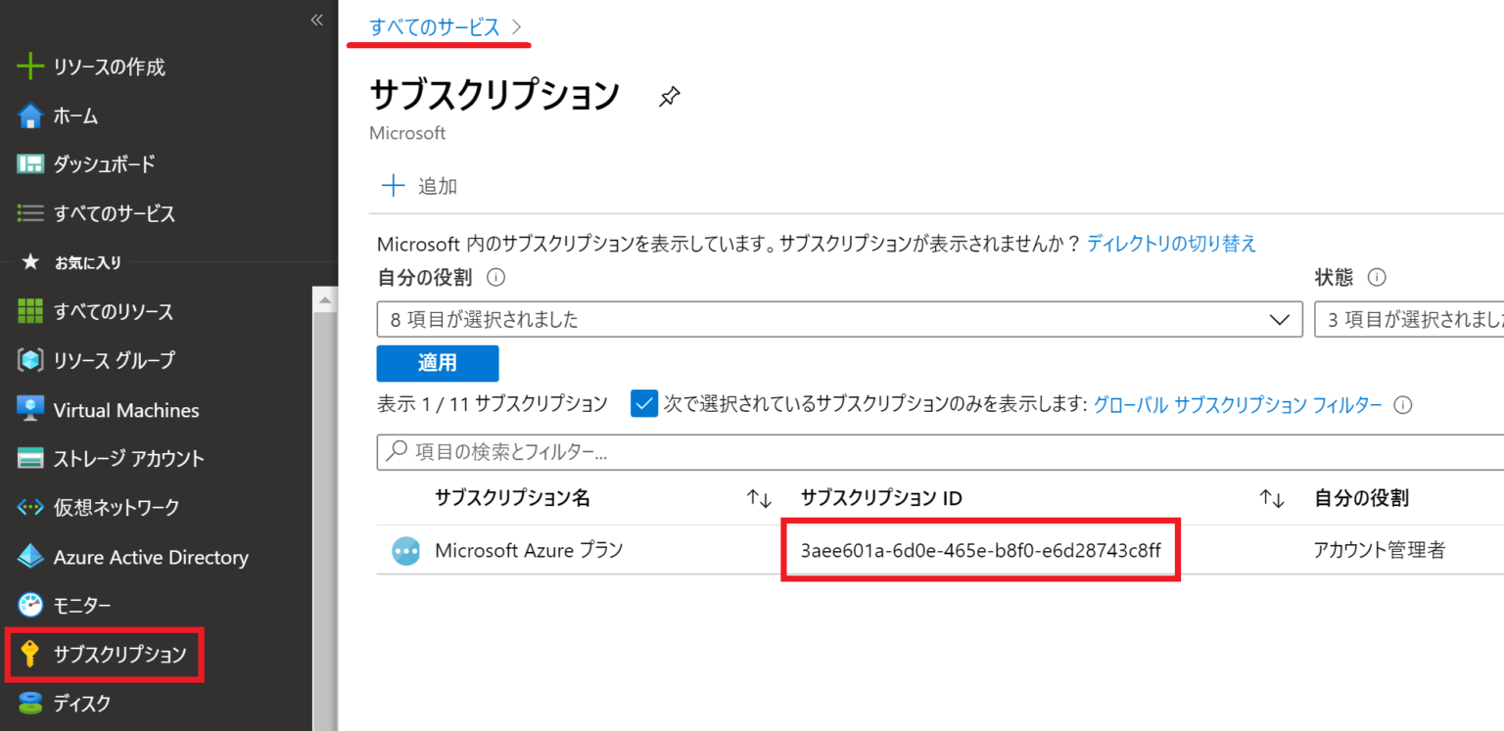Collapse the sidebar with double chevron icon
This screenshot has height=731, width=1504.
pyautogui.click(x=316, y=20)
